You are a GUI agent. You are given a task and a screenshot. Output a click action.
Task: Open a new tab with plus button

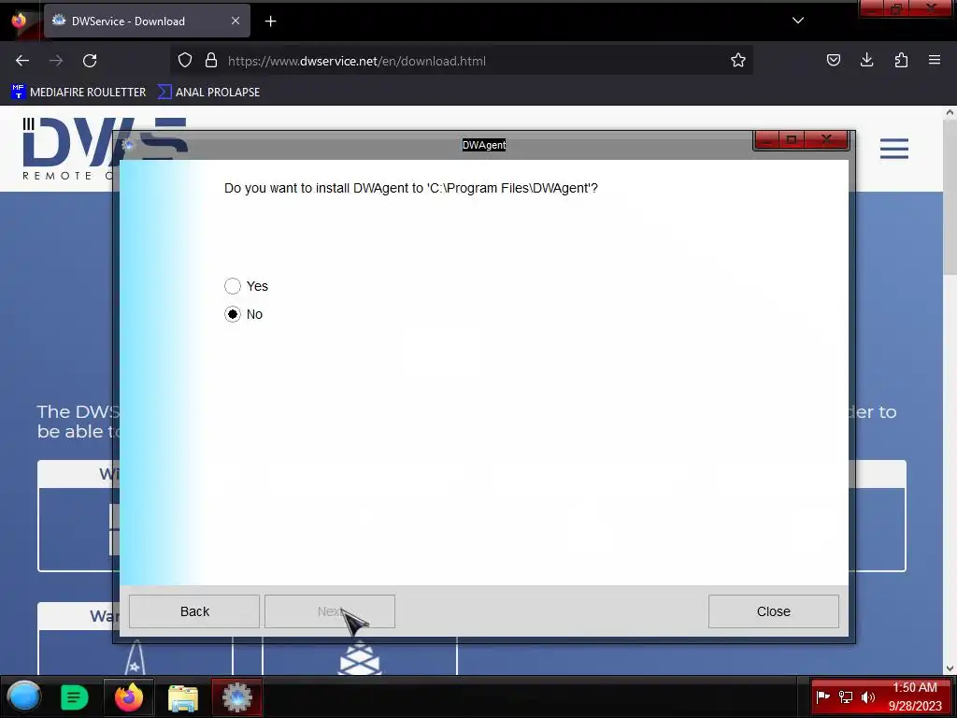[x=270, y=22]
